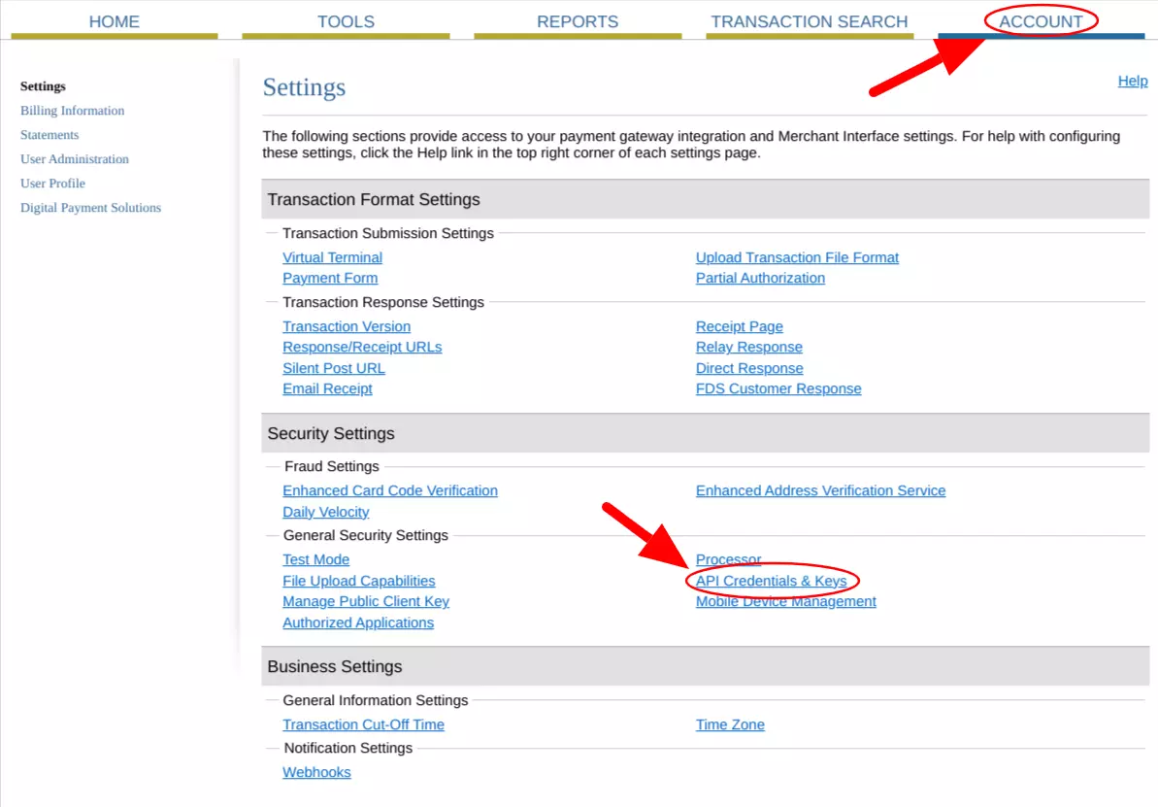The width and height of the screenshot is (1158, 807).
Task: Open Billing Information in the sidebar
Action: pyautogui.click(x=72, y=110)
